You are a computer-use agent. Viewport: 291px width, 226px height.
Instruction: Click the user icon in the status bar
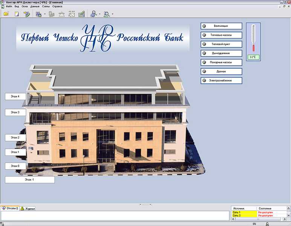pos(267,224)
